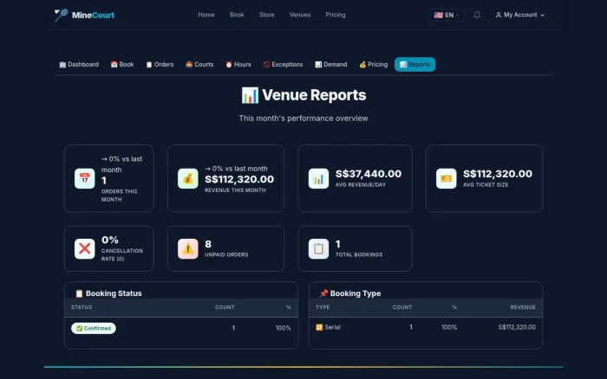
Task: Open the Pricing tab with money bag
Action: click(x=373, y=65)
